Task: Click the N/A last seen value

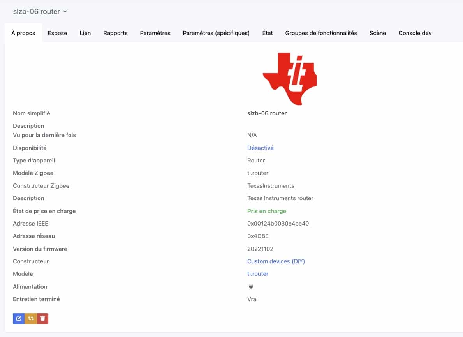Action: click(252, 135)
